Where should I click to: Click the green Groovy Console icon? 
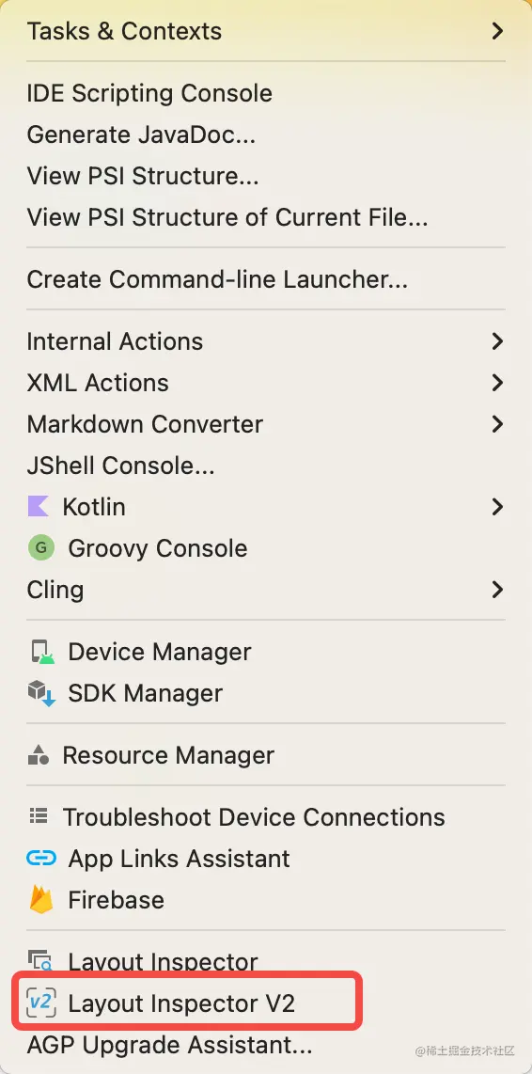click(x=41, y=548)
